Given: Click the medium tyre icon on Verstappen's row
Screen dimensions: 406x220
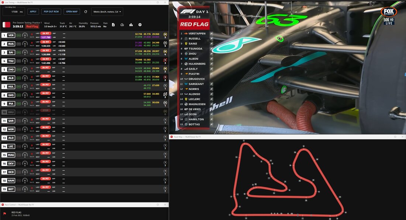Looking at the screenshot, I should [x=165, y=33].
